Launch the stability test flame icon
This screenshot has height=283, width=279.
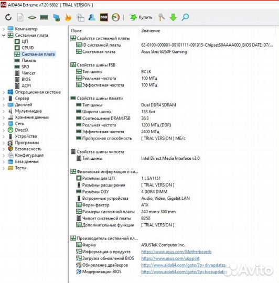(x=68, y=17)
